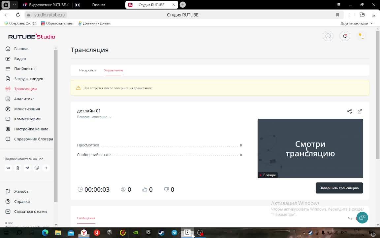Viewport: 380px width, 238px height.
Task: Open the browser hamburger menu
Action: [339, 5]
